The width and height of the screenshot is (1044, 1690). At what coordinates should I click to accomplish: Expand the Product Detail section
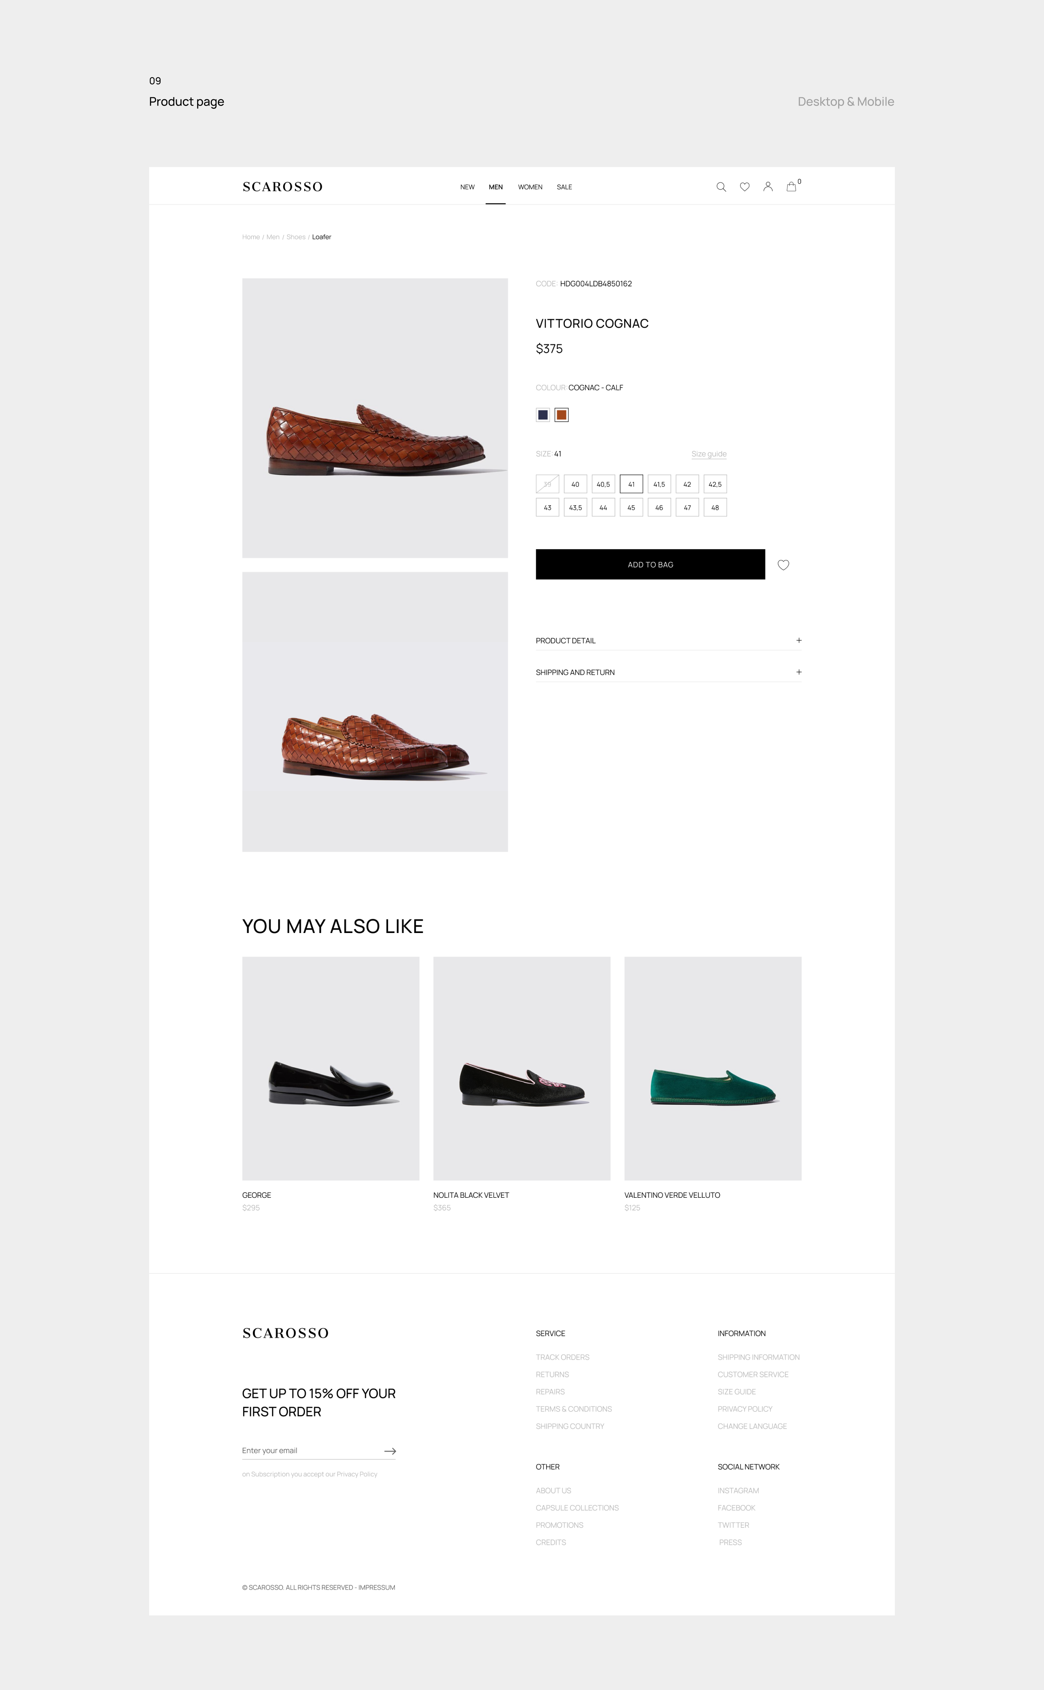799,641
